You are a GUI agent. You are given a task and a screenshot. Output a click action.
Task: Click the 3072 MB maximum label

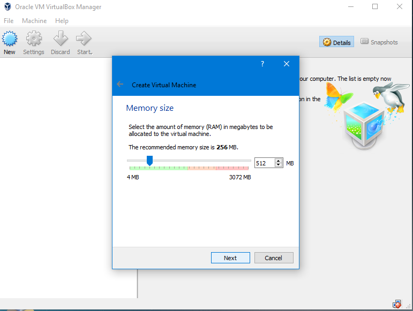coord(240,177)
